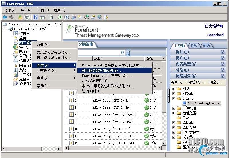Switch to the 任务 tab
The height and width of the screenshot is (158, 229).
[x=194, y=46]
